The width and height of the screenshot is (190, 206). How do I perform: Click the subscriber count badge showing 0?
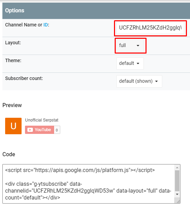57,130
